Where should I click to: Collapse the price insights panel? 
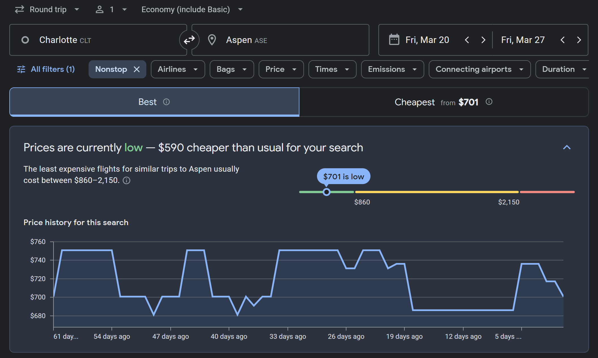567,147
